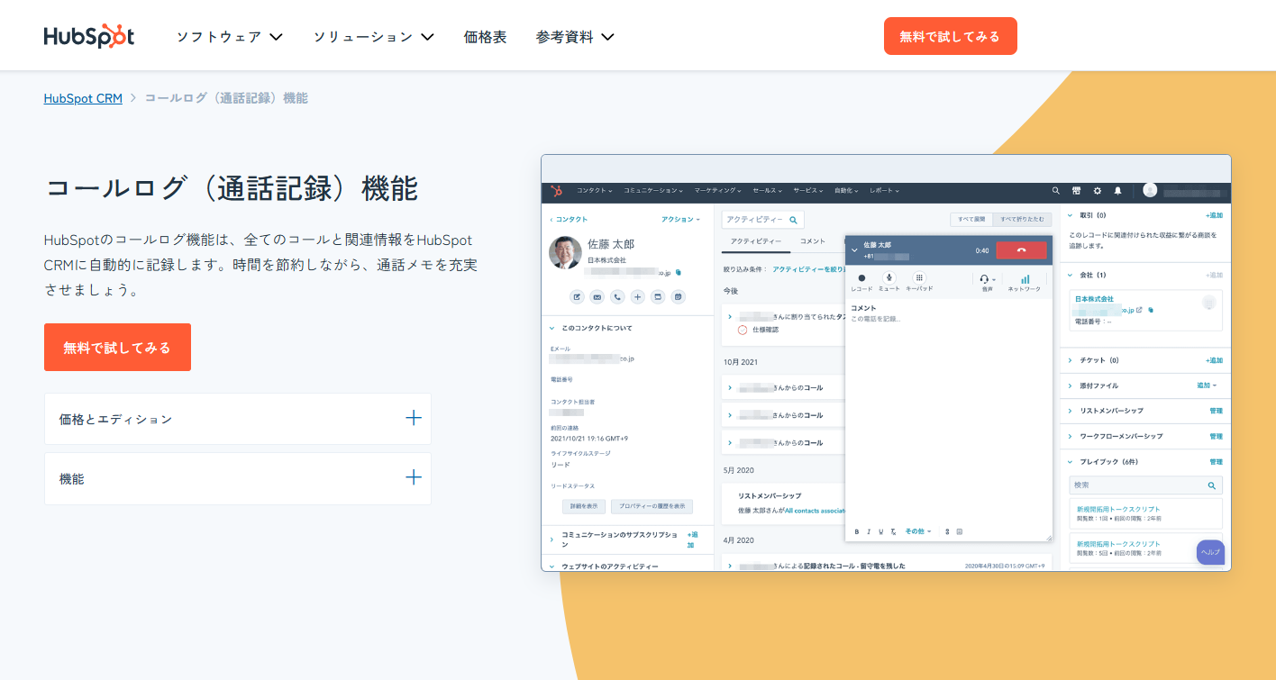Expand the チケット (0) section
Image resolution: width=1276 pixels, height=680 pixels.
[1070, 360]
